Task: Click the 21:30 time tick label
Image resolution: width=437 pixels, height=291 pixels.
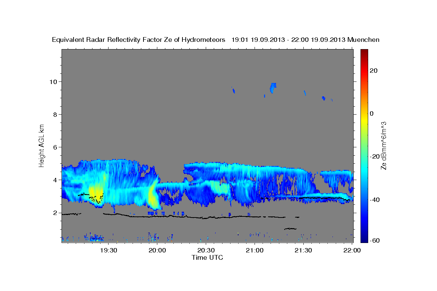Action: [x=303, y=250]
